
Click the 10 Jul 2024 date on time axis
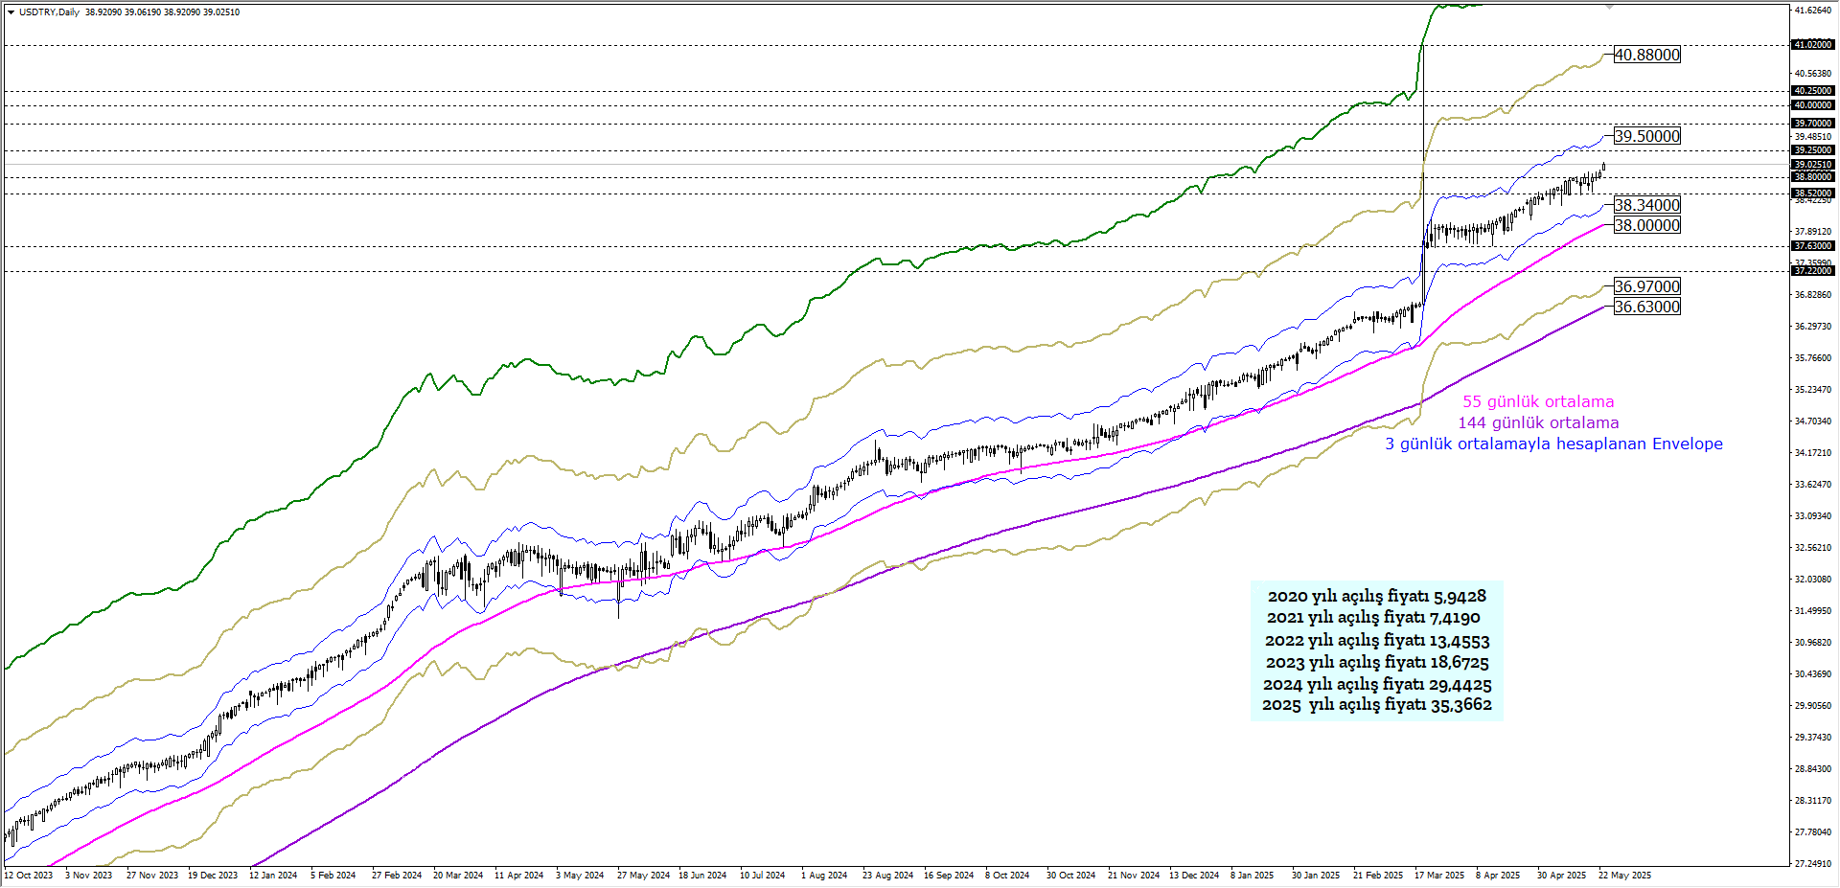click(762, 876)
